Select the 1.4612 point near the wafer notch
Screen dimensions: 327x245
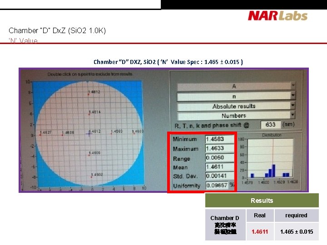[89, 94]
